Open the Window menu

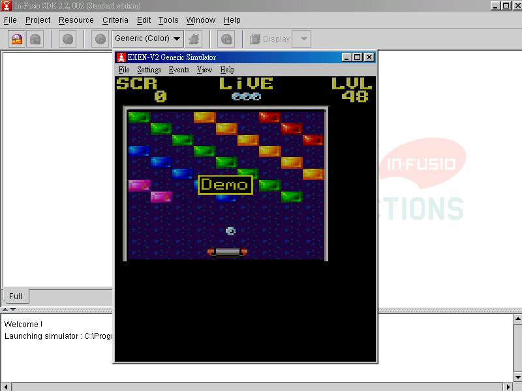pyautogui.click(x=201, y=20)
